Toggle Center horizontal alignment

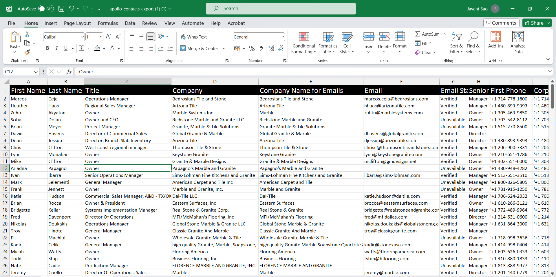pyautogui.click(x=141, y=48)
